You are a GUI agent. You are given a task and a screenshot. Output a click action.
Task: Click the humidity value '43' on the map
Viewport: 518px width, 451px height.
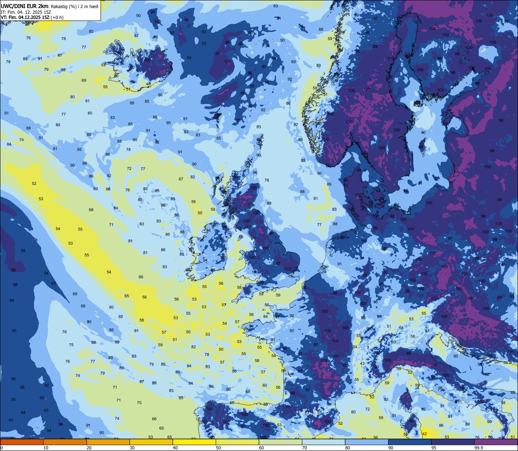pos(362,363)
